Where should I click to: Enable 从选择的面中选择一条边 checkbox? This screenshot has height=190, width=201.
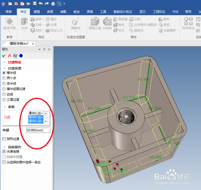click(4, 162)
